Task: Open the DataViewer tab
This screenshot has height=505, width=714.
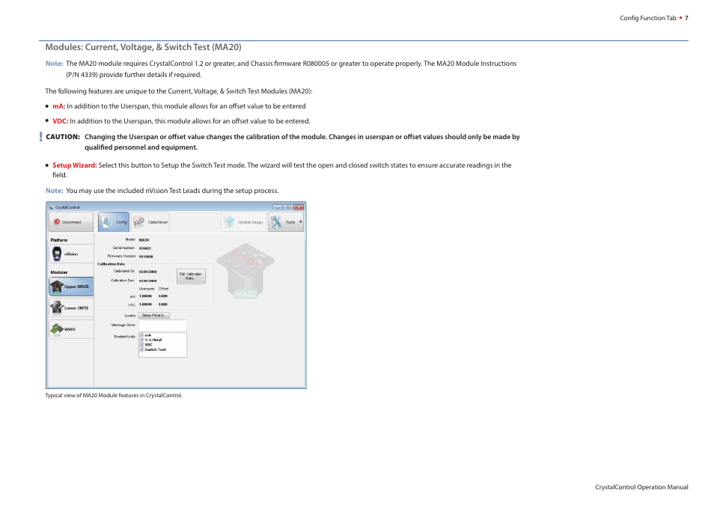Action: pyautogui.click(x=150, y=221)
